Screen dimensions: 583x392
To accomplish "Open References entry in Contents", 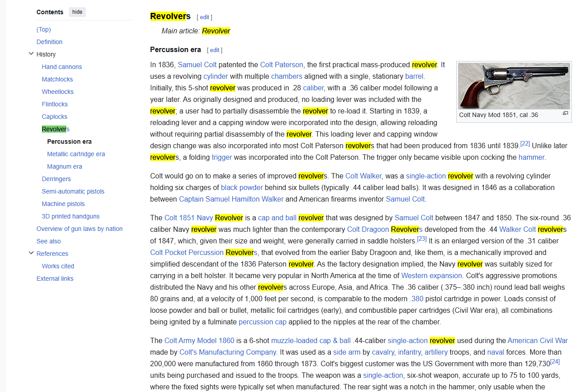I will (x=52, y=254).
